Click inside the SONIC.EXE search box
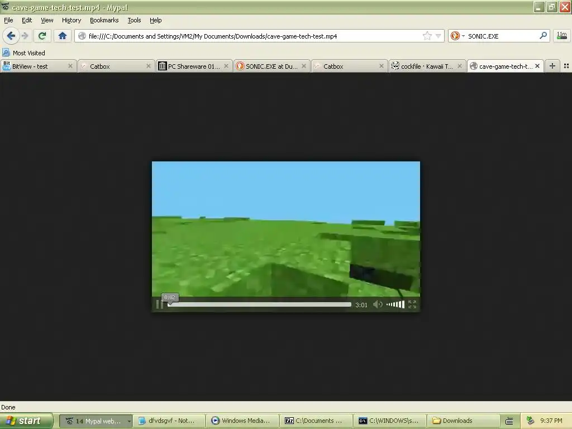 [x=502, y=36]
